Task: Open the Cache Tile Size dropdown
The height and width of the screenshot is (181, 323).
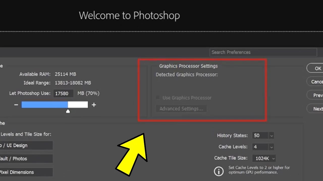Action: 264,158
